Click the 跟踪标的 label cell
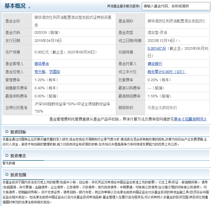 pyautogui.click(x=130, y=108)
